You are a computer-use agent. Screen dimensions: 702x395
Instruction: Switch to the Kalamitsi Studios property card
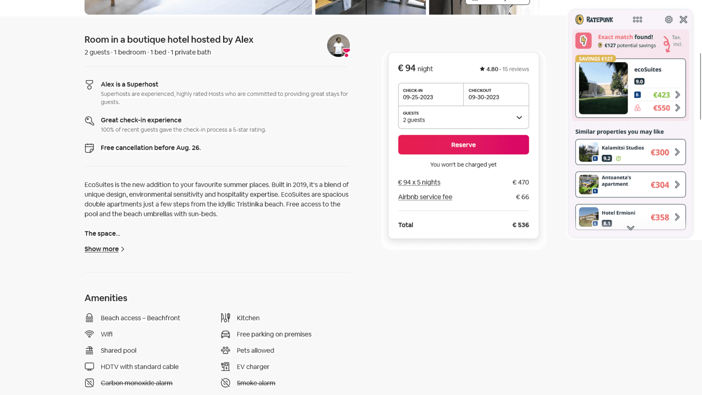630,152
